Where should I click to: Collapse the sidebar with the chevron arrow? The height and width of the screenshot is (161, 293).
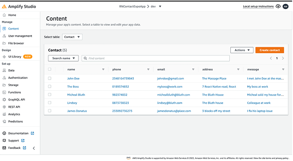(34, 148)
